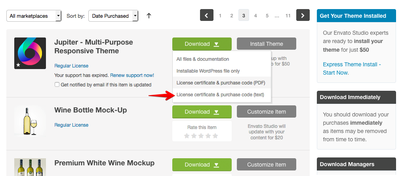This screenshot has width=402, height=176.
Task: Rate Wine Bottle Mock-Up one star
Action: [187, 136]
